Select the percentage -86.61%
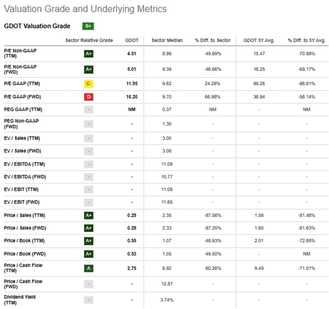The width and height of the screenshot is (329, 309). coord(307,84)
